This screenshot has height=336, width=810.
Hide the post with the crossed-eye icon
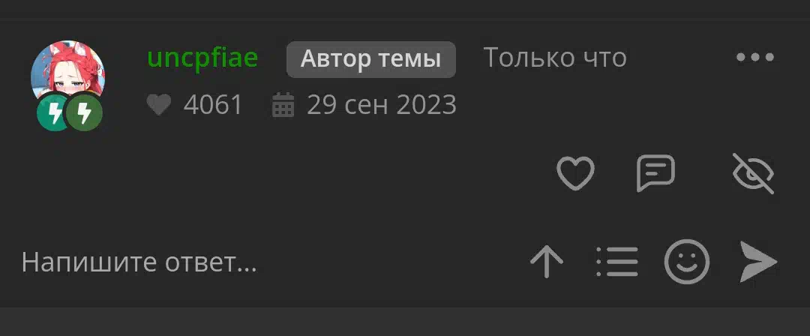click(x=753, y=173)
